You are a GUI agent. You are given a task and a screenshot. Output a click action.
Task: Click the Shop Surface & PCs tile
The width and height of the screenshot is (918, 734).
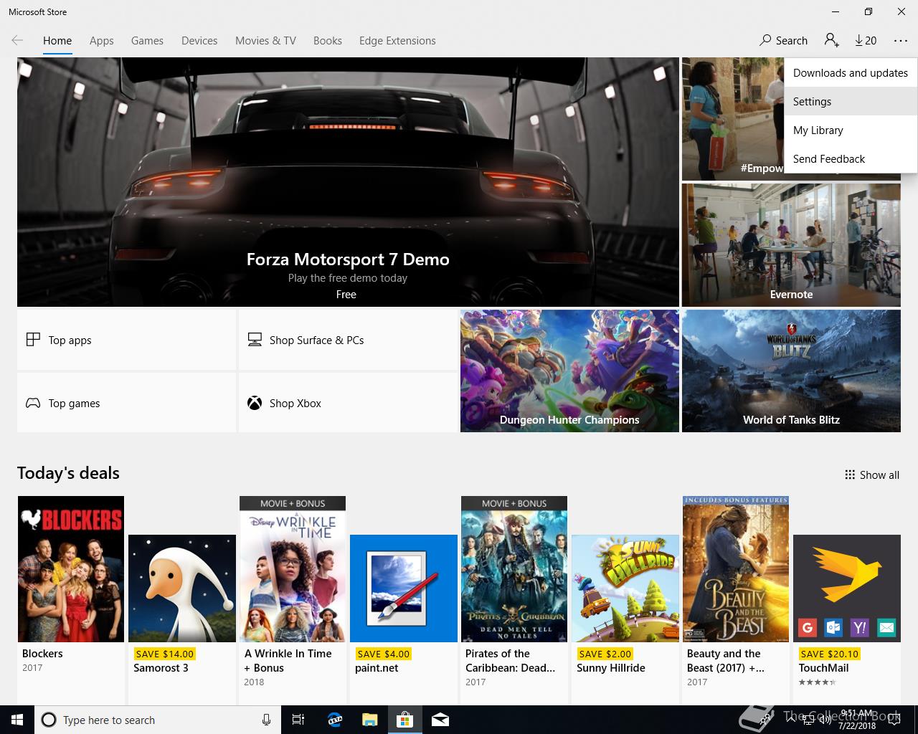click(x=348, y=340)
